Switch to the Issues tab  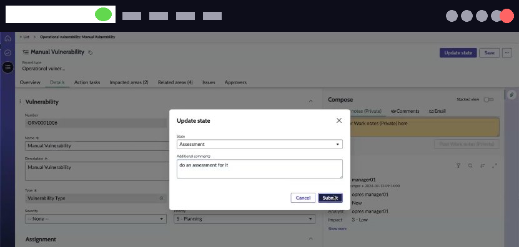tap(209, 82)
